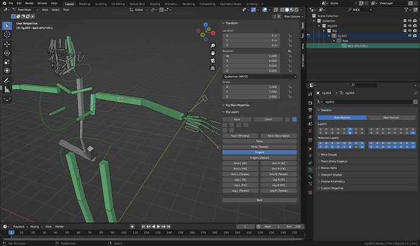Viewport: 420px width, 246px height.
Task: Click the pan view hand icon
Action: (212, 53)
